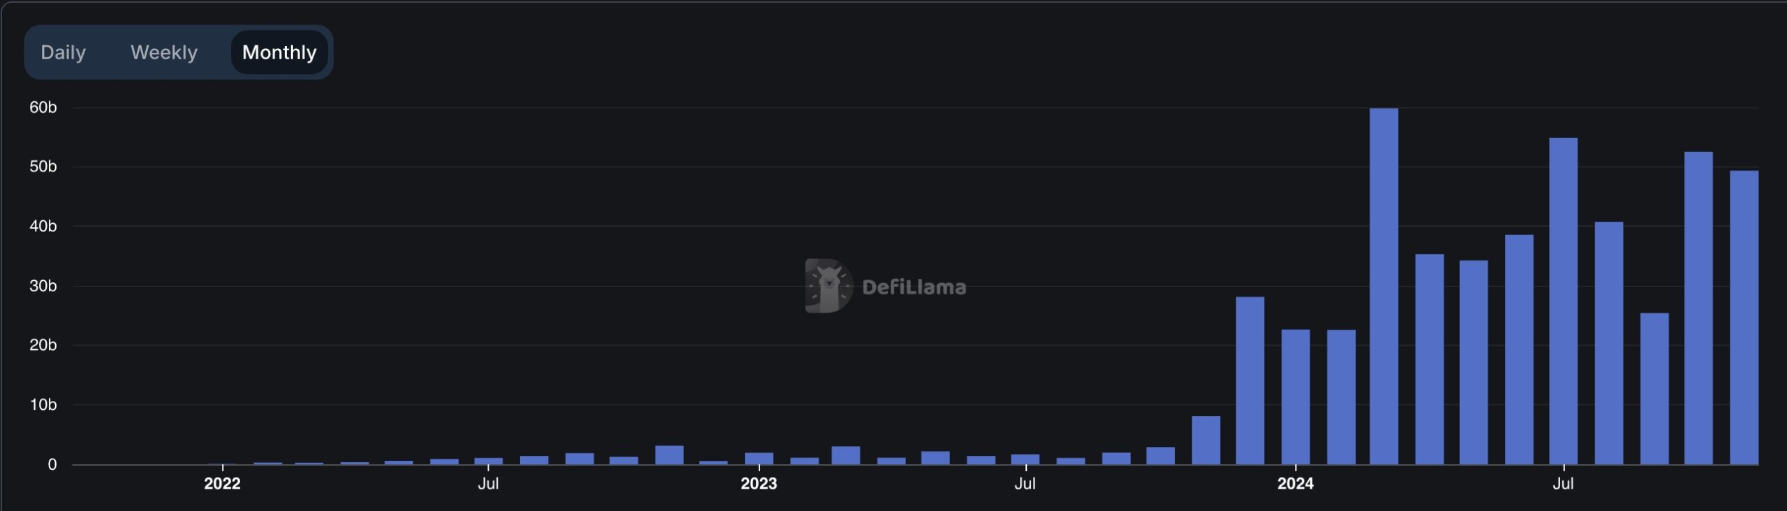Switch chart to Daily view
Screen dimensions: 1787x511
tap(63, 52)
